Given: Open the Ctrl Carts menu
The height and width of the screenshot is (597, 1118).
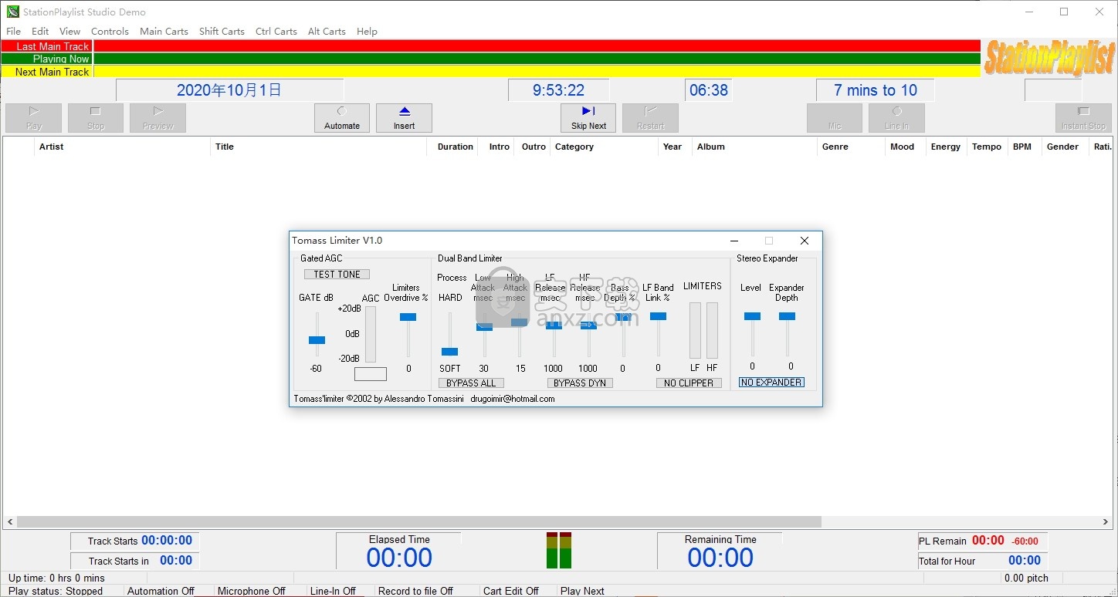Looking at the screenshot, I should click(276, 32).
